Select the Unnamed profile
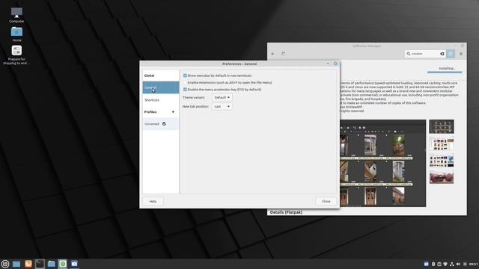 coord(161,124)
